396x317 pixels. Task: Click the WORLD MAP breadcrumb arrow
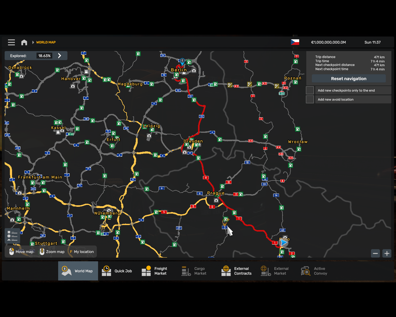point(33,42)
